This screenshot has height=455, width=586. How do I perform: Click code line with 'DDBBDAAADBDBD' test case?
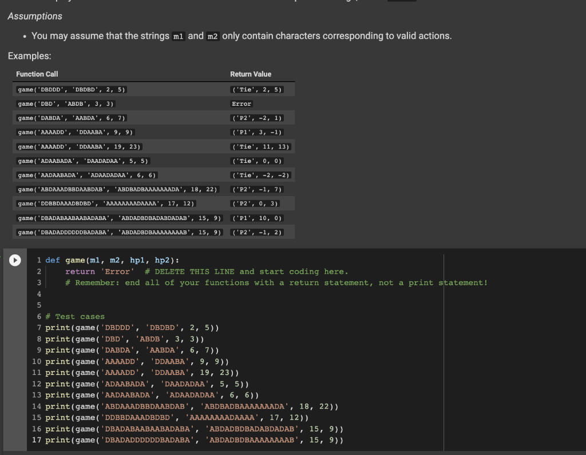click(x=177, y=417)
